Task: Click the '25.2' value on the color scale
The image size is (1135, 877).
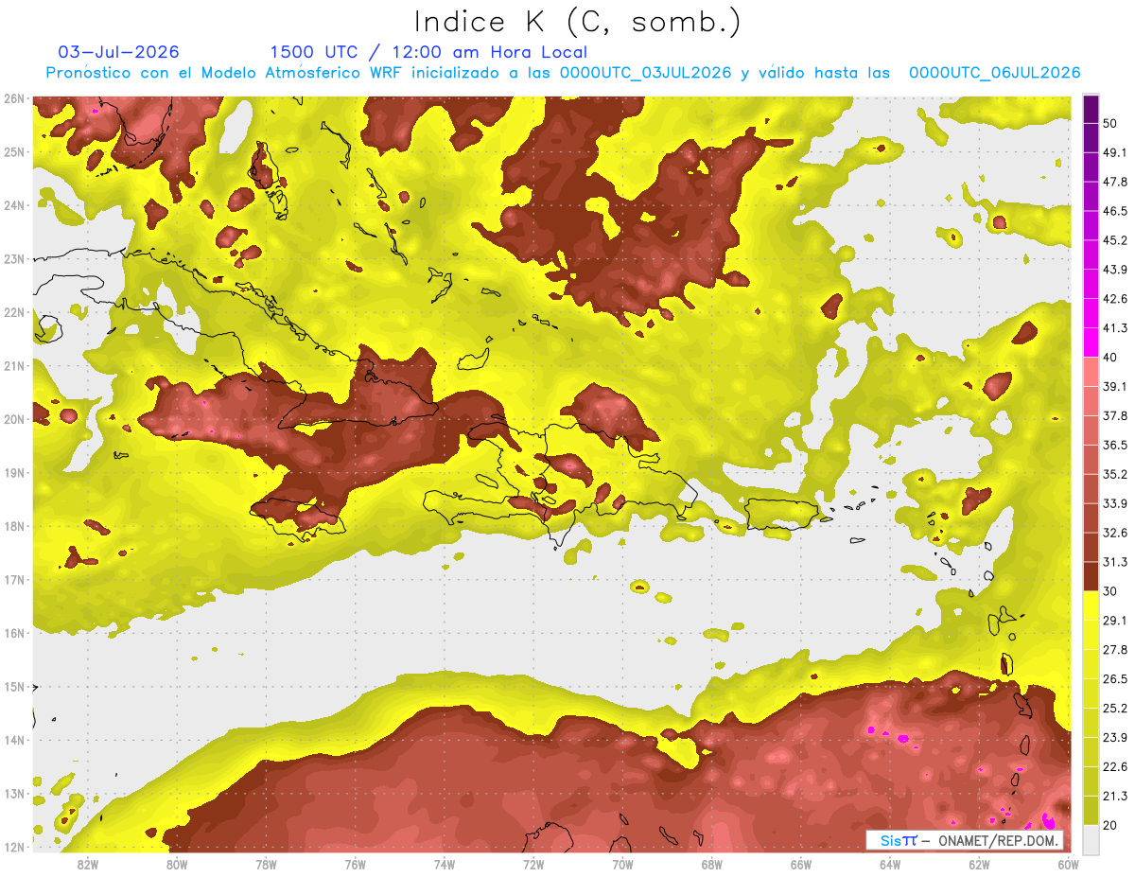Action: [1114, 709]
